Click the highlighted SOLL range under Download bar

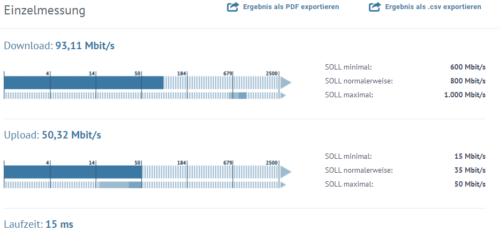point(238,95)
